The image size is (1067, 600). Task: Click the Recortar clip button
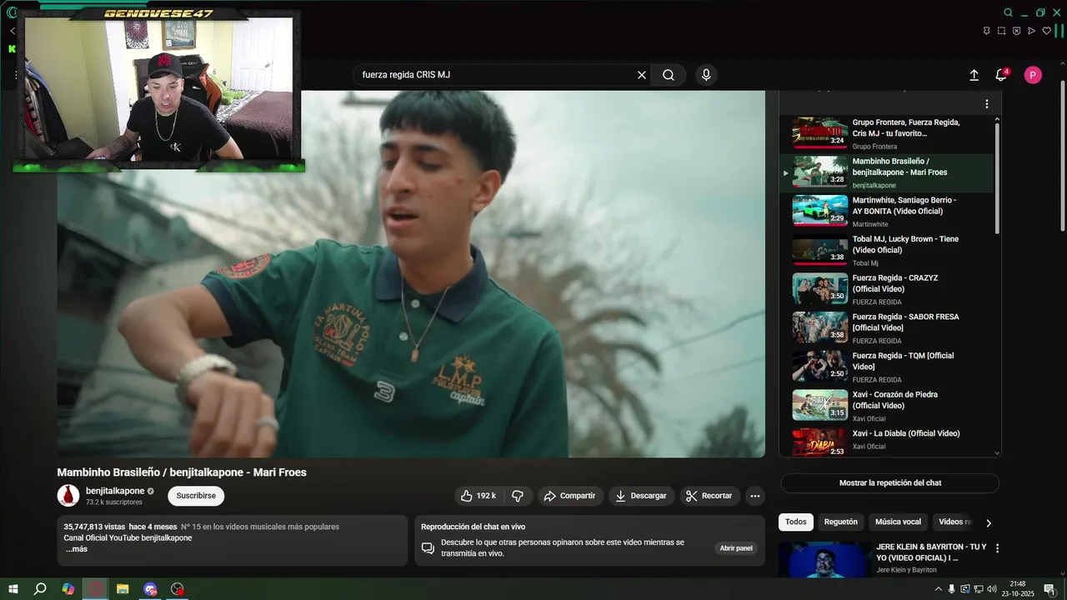point(710,496)
